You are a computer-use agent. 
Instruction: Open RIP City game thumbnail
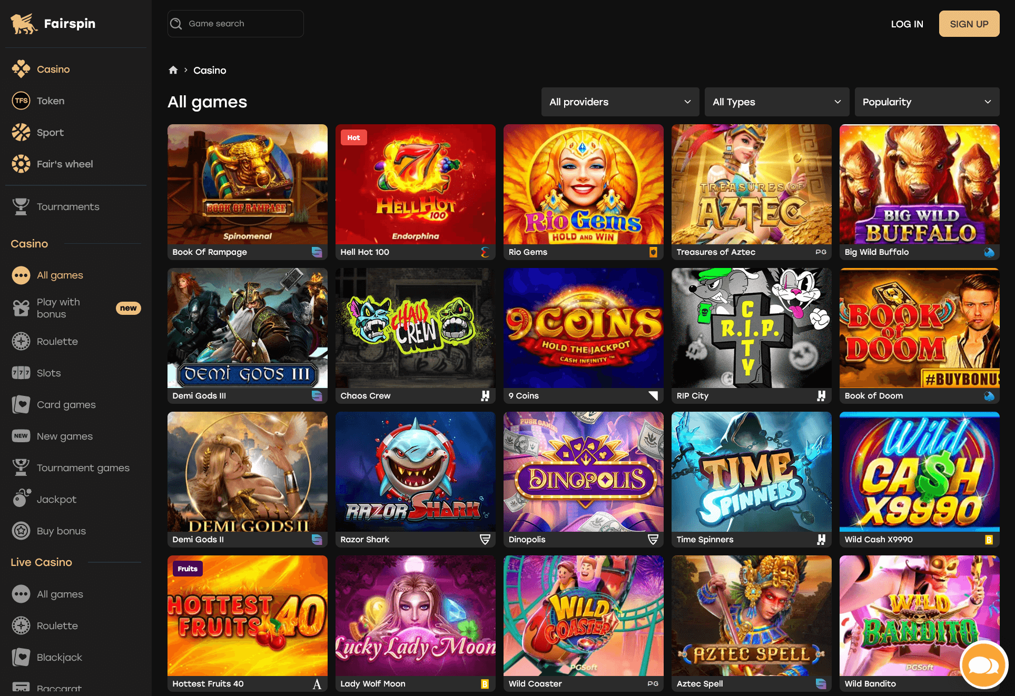(751, 328)
